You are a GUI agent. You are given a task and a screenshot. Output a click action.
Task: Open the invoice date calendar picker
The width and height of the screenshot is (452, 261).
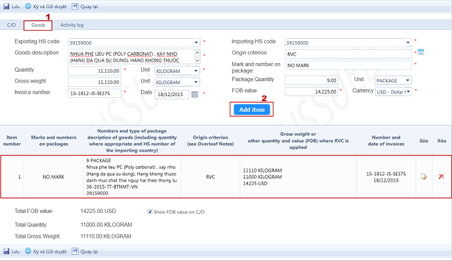point(195,94)
